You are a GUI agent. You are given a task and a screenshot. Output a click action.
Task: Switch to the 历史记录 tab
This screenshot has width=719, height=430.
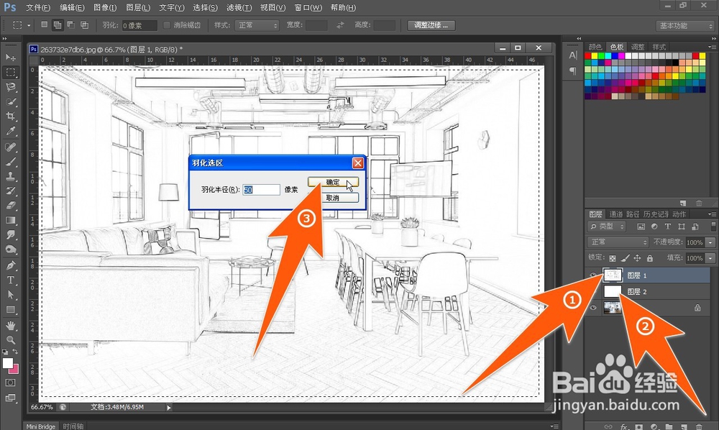click(x=656, y=214)
